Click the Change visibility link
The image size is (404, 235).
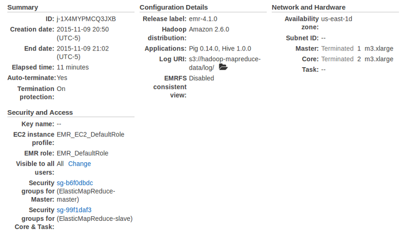pyautogui.click(x=79, y=164)
